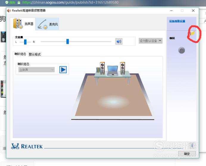Mute speakers with the volume icon button
This screenshot has height=166, width=206.
click(119, 41)
